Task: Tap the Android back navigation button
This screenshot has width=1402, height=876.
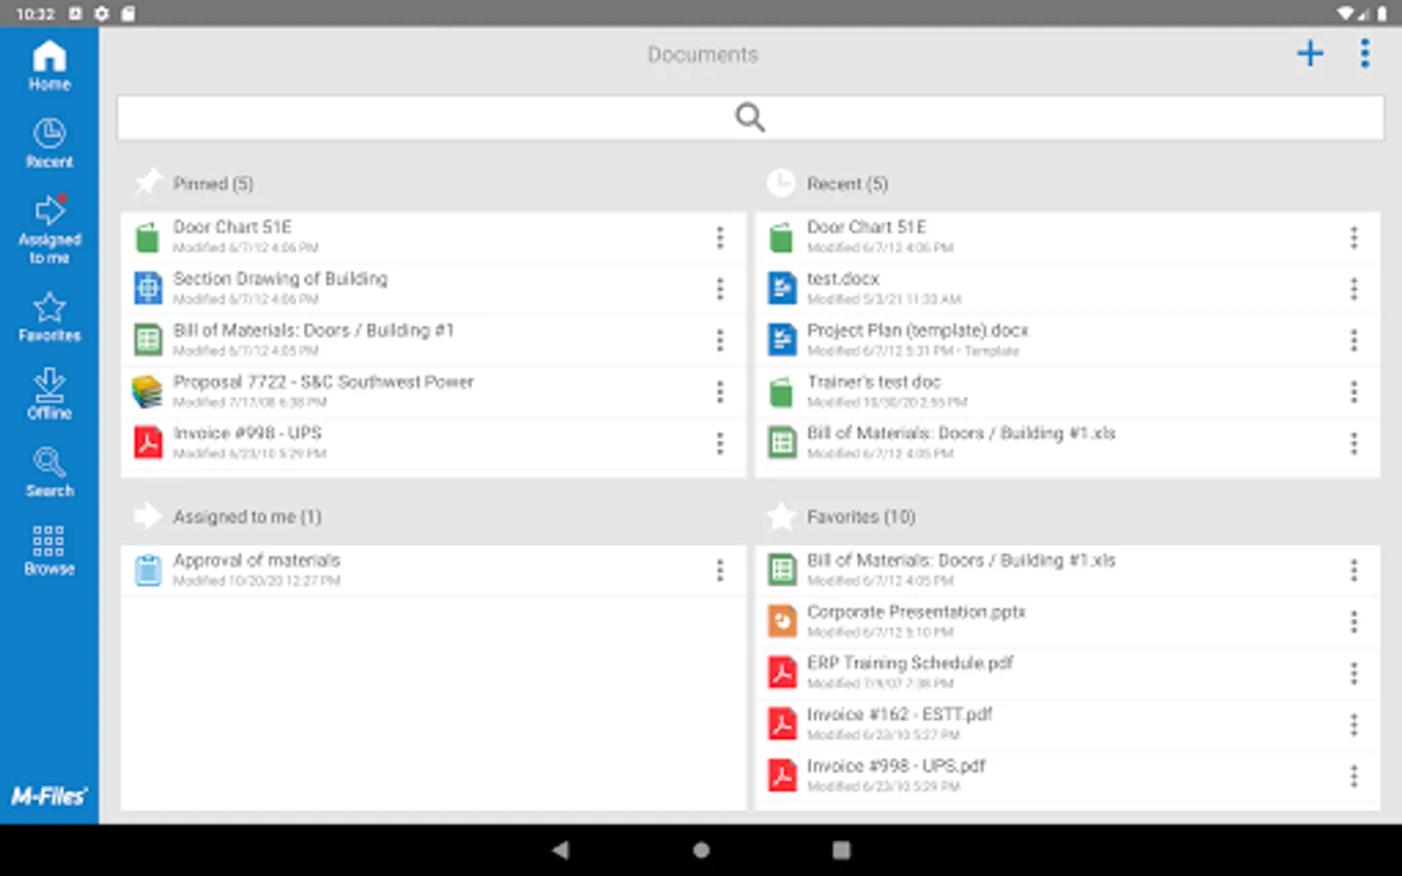Action: tap(561, 850)
